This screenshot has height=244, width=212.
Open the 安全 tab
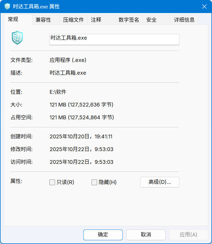[x=151, y=20]
